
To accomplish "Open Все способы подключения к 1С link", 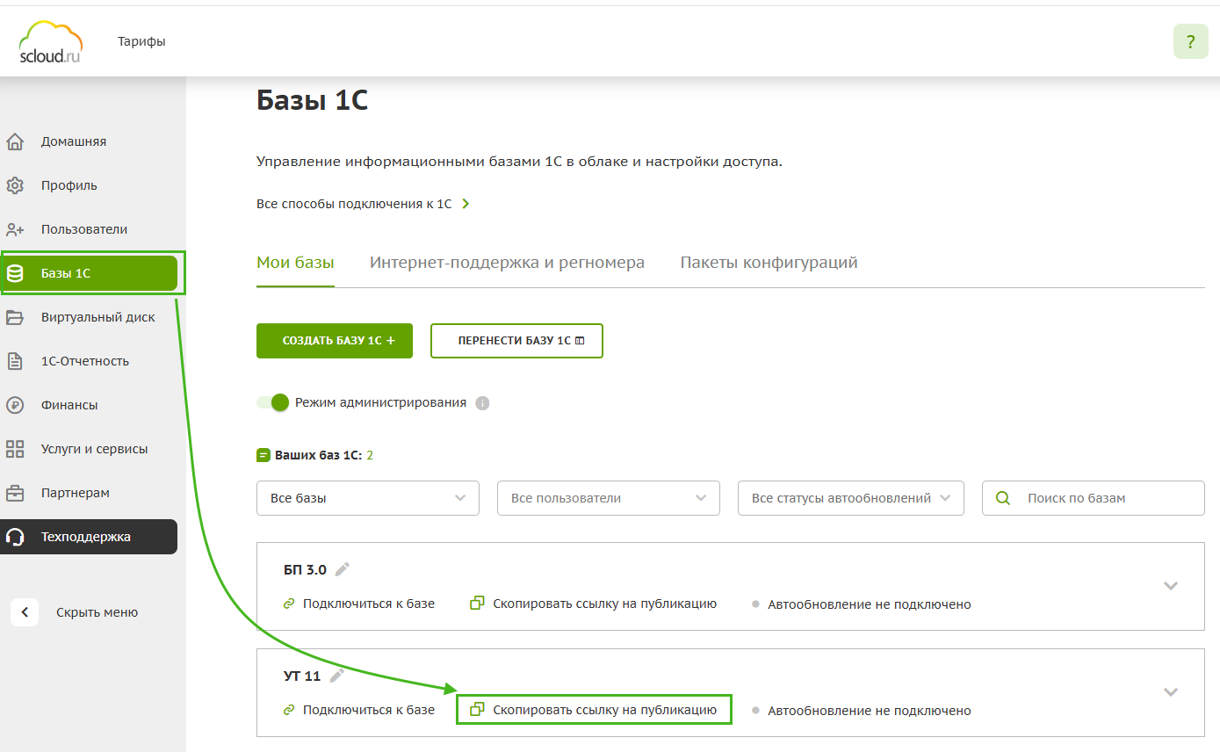I will pyautogui.click(x=364, y=204).
